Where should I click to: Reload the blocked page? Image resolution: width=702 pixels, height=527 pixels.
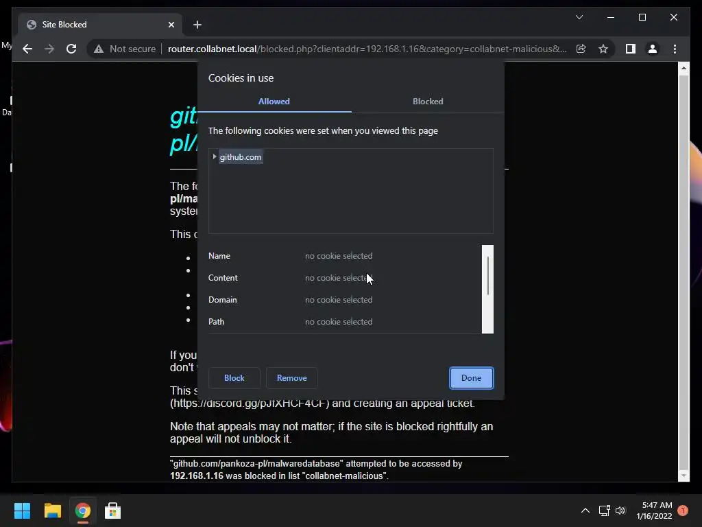[x=71, y=49]
